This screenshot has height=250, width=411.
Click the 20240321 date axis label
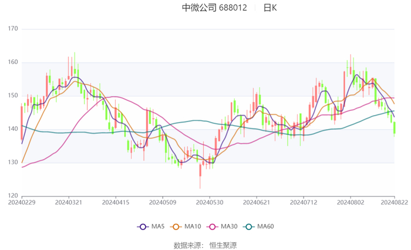(69, 202)
